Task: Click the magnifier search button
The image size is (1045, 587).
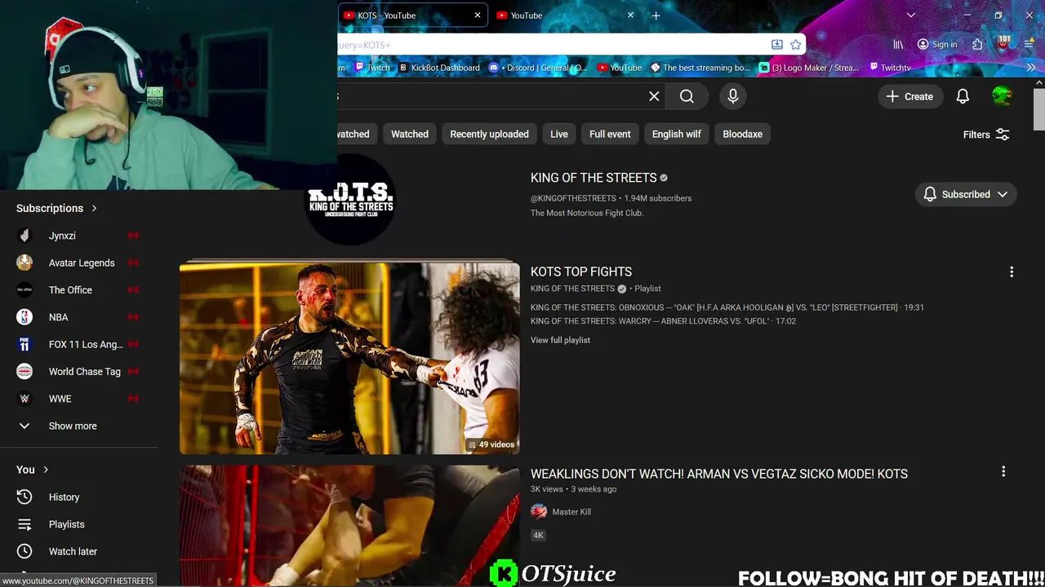Action: pos(687,96)
